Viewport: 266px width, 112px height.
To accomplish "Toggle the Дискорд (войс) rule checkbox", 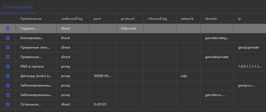I will click(8, 76).
